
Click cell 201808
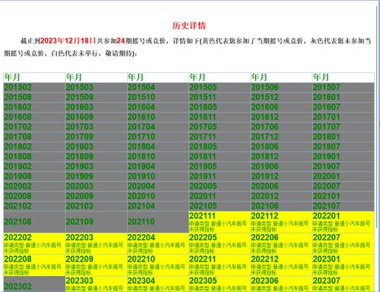[x=34, y=157]
